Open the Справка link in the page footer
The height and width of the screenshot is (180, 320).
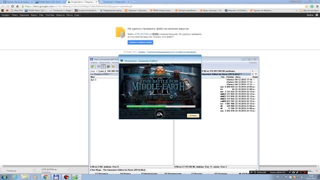141,52
